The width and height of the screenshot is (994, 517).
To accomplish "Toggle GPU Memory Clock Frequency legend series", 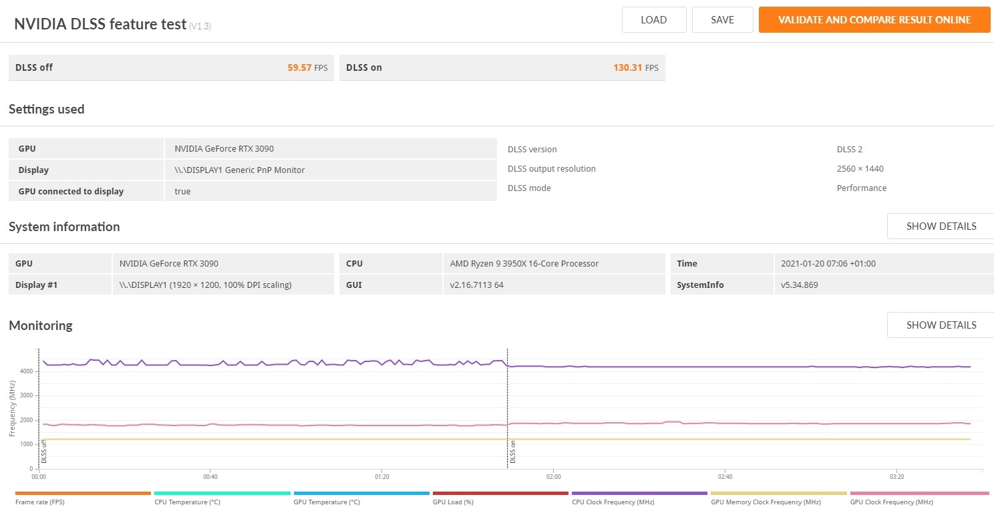I will tap(766, 502).
